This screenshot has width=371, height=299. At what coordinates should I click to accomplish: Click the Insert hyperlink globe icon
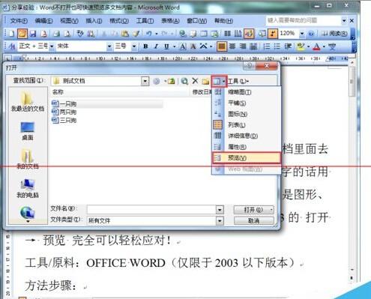click(x=183, y=34)
